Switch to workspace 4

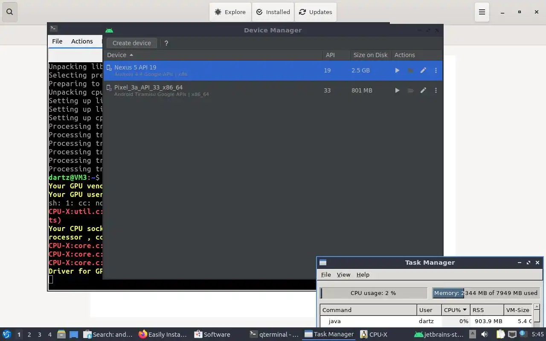[x=49, y=335]
